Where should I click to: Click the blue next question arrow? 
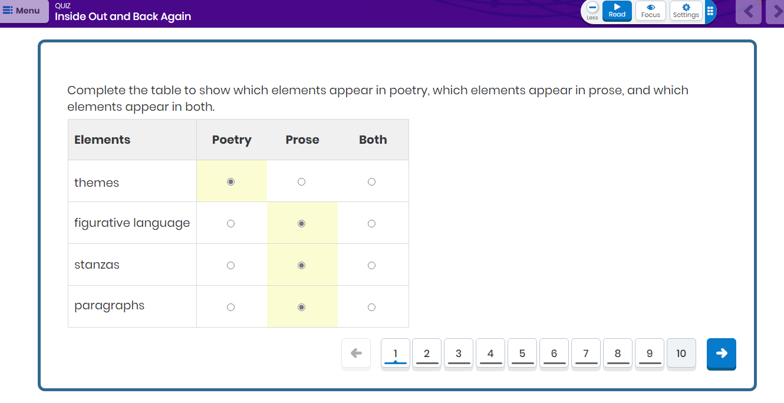(721, 353)
